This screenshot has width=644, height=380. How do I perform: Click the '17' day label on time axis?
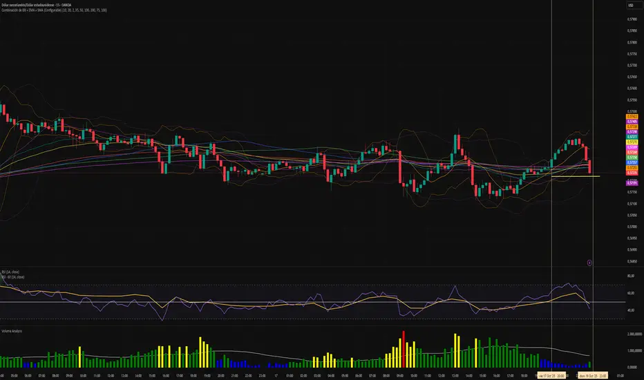tap(276, 375)
